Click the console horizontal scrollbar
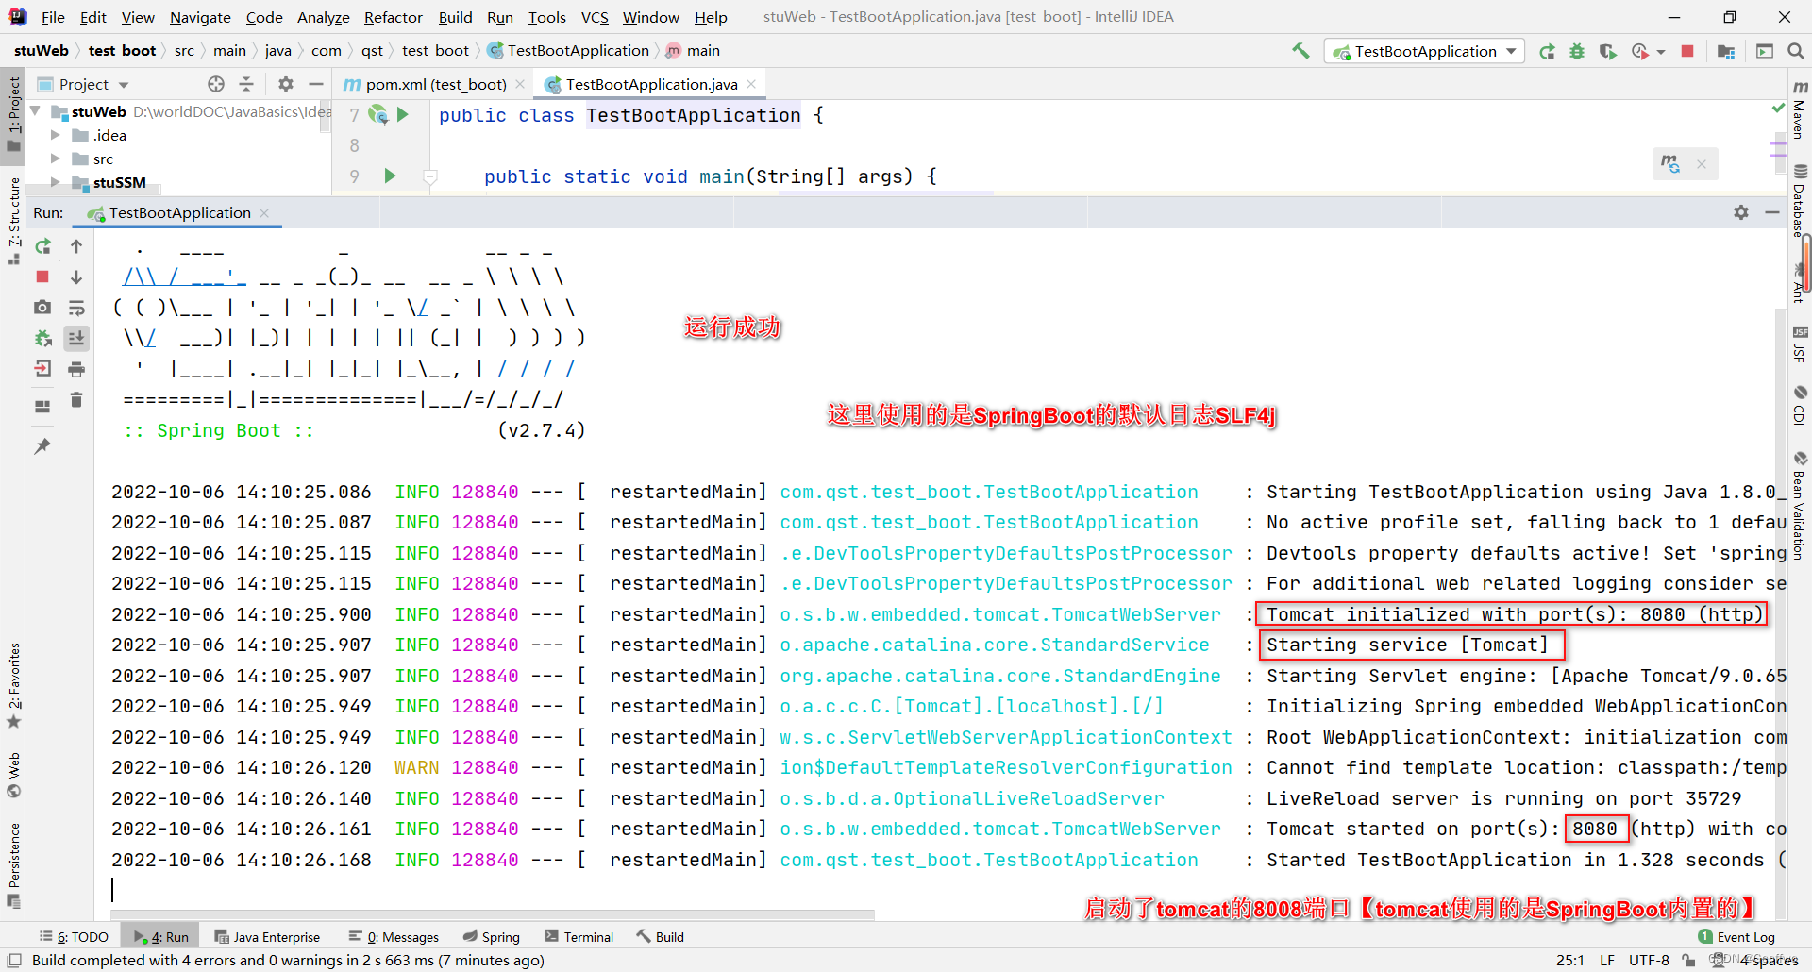The height and width of the screenshot is (972, 1812). (493, 914)
